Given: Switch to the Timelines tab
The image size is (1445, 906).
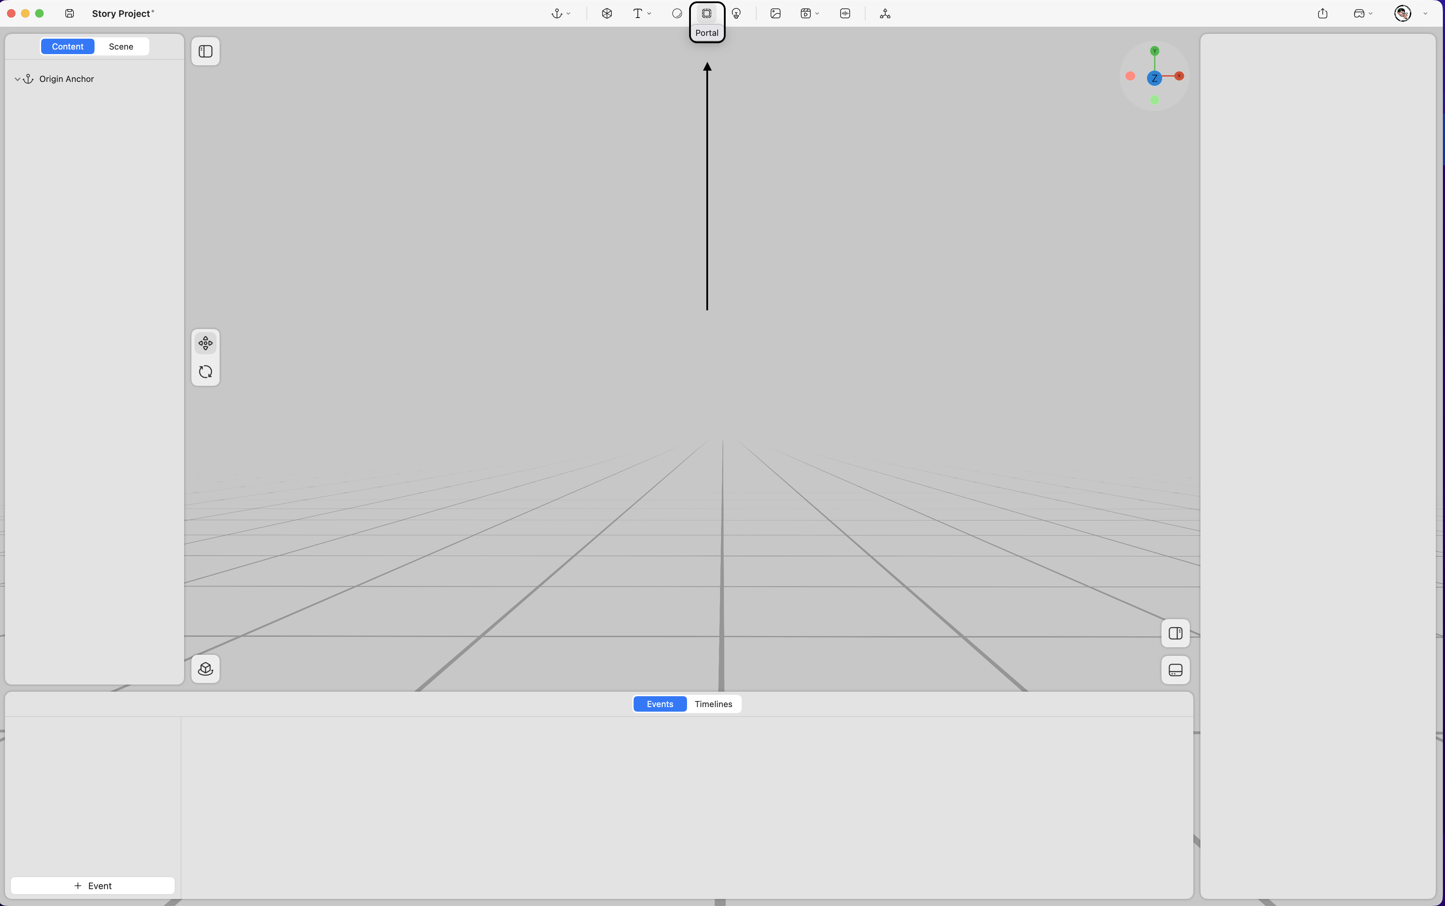Looking at the screenshot, I should [x=713, y=704].
